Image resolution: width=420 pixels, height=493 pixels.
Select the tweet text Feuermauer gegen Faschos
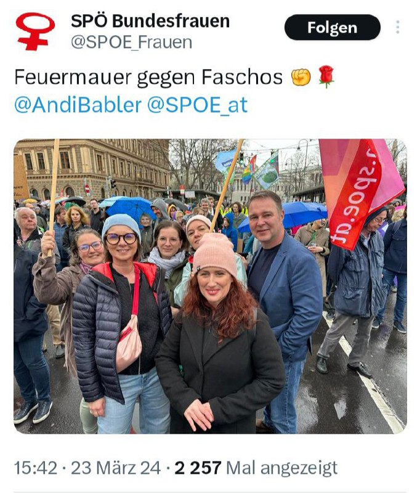point(148,77)
